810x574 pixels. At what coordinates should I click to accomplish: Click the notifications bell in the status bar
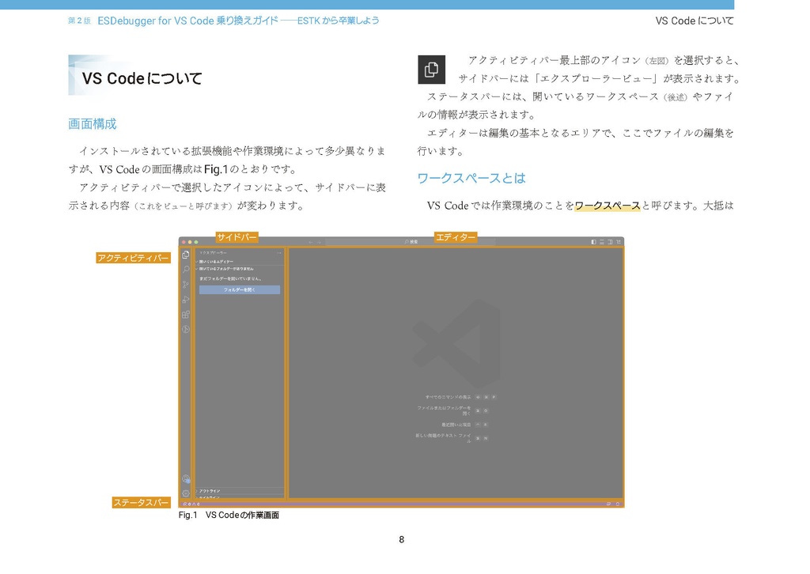pyautogui.click(x=619, y=504)
